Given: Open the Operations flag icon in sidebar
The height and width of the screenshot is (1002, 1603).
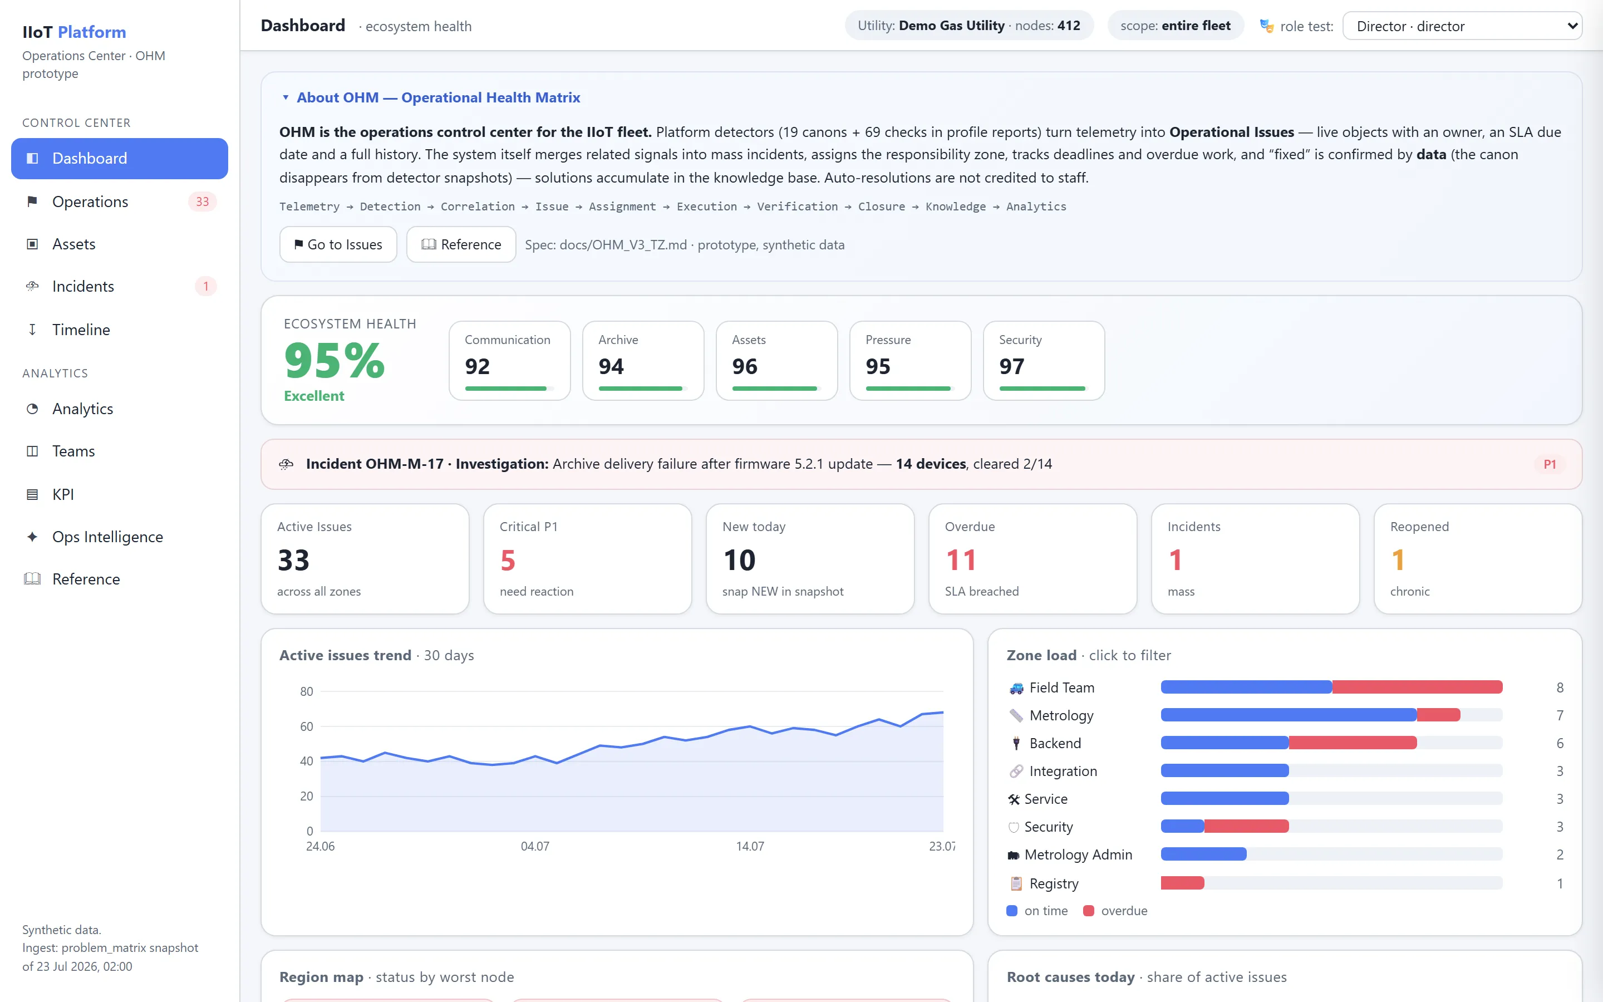Looking at the screenshot, I should tap(32, 202).
